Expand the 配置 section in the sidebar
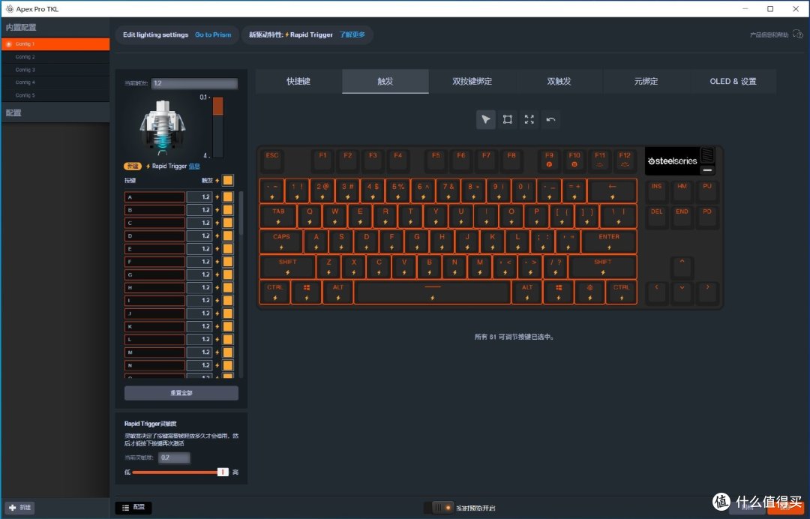The image size is (810, 519). [x=16, y=112]
